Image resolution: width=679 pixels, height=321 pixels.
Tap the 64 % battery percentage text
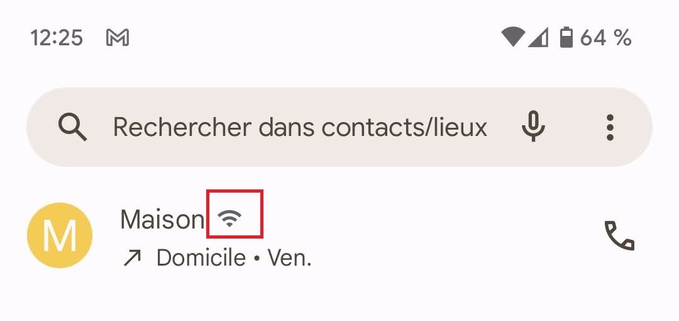coord(605,38)
